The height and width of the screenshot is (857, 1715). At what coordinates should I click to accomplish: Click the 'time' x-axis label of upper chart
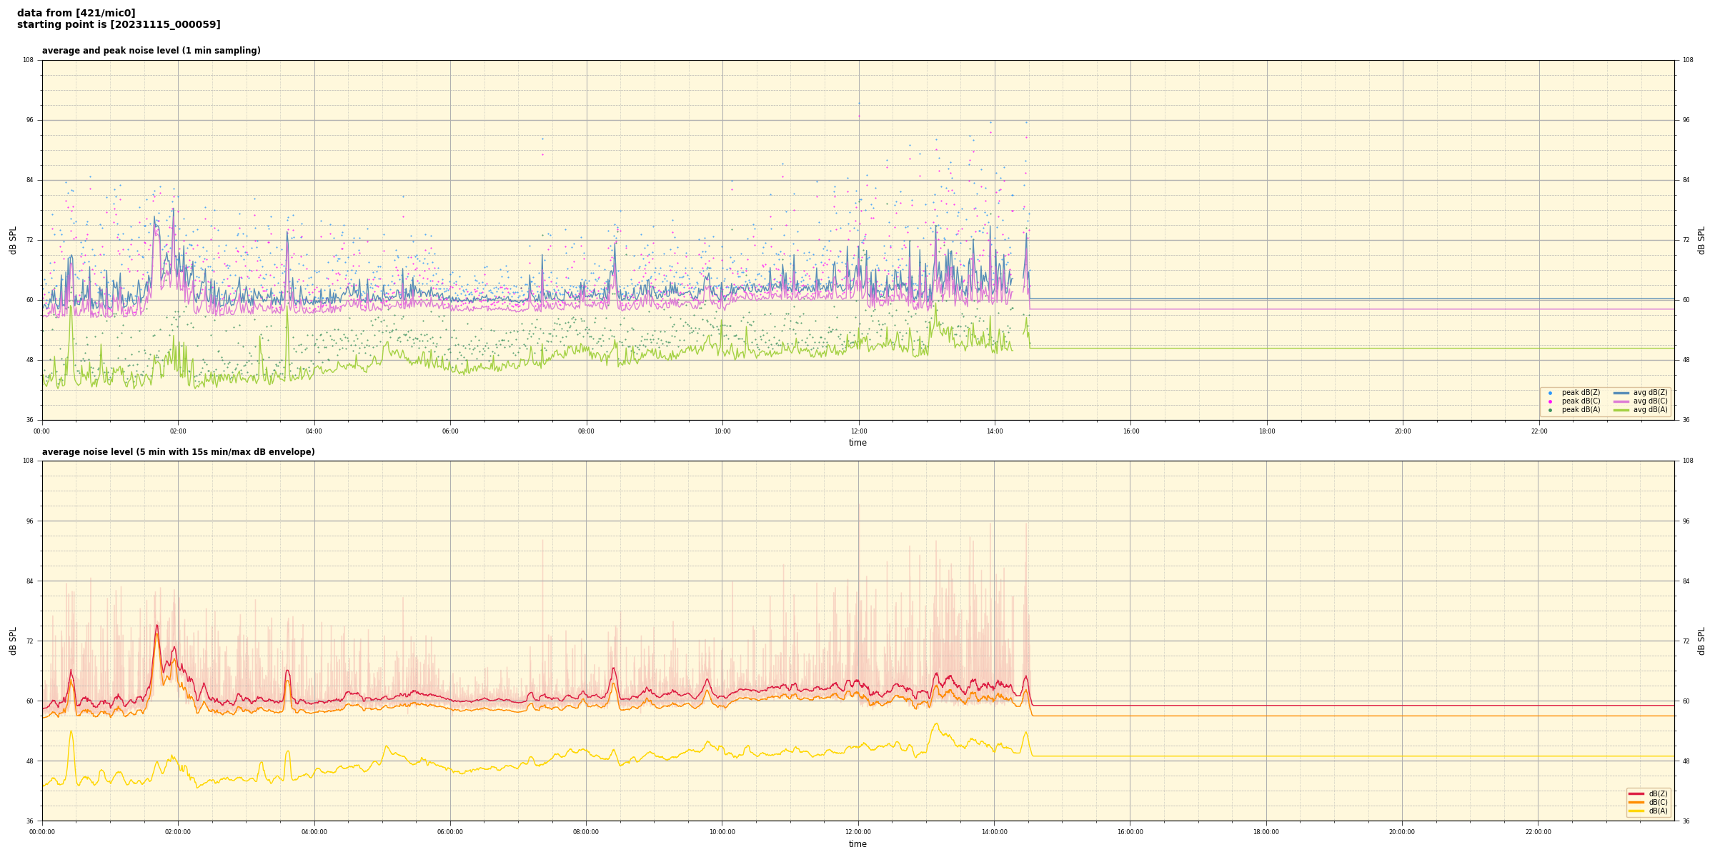pyautogui.click(x=857, y=443)
